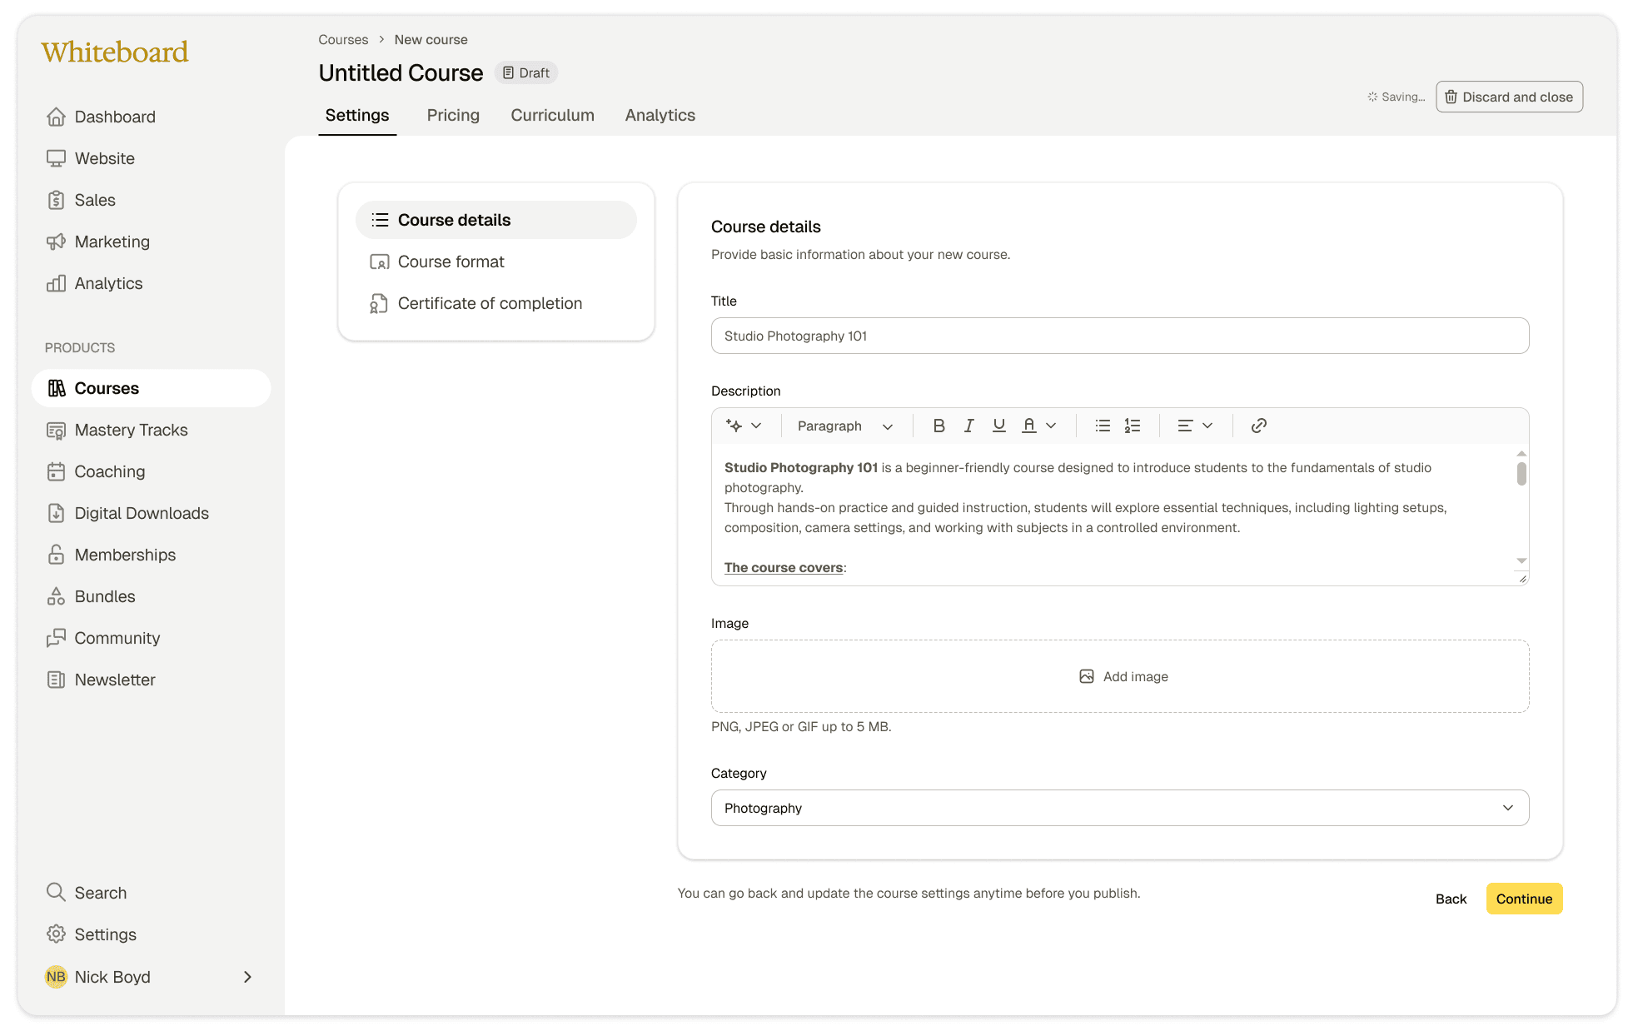The image size is (1633, 1031).
Task: Insert a numbered list
Action: coord(1132,426)
